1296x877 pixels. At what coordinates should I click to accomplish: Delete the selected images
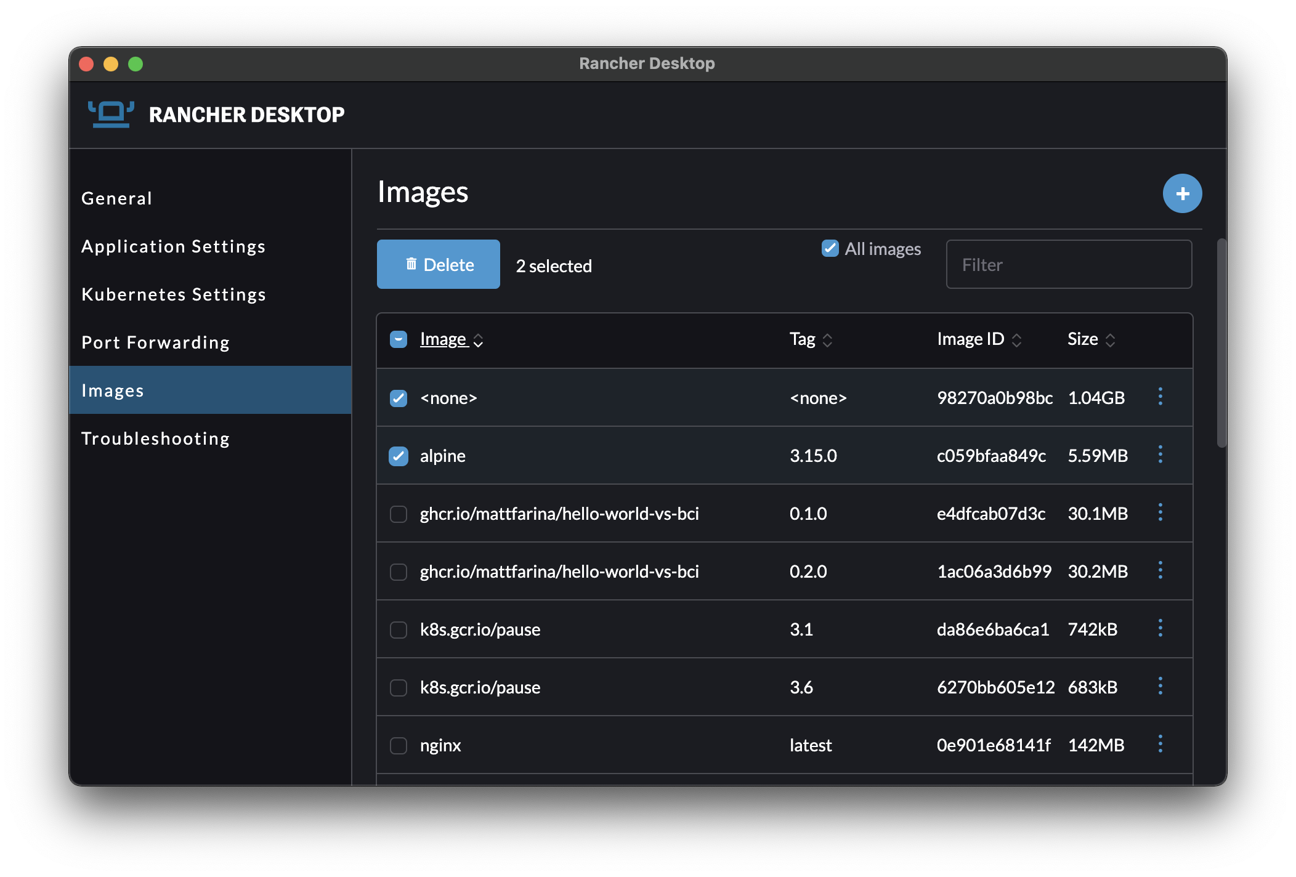tap(438, 265)
